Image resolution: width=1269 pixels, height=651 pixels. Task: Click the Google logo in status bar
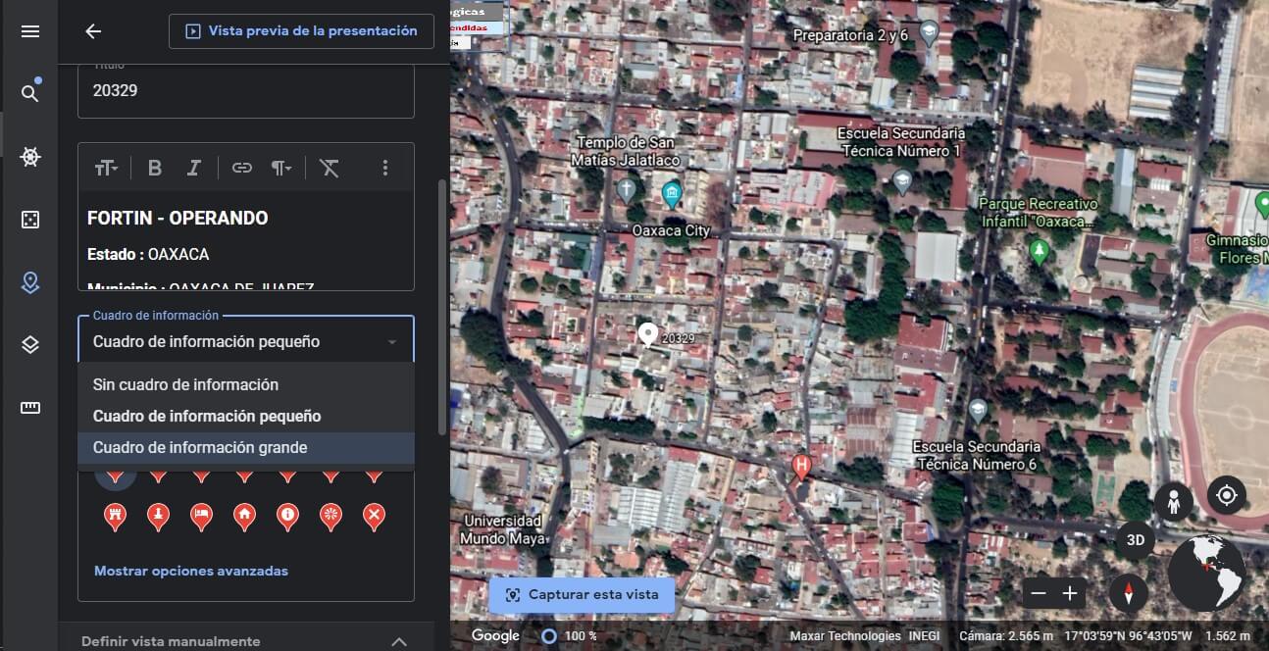(x=495, y=636)
